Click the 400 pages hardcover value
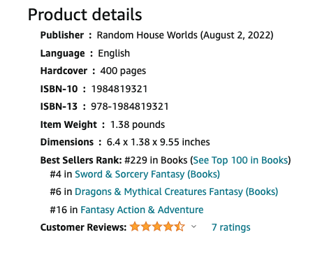This screenshot has width=329, height=260. point(123,71)
